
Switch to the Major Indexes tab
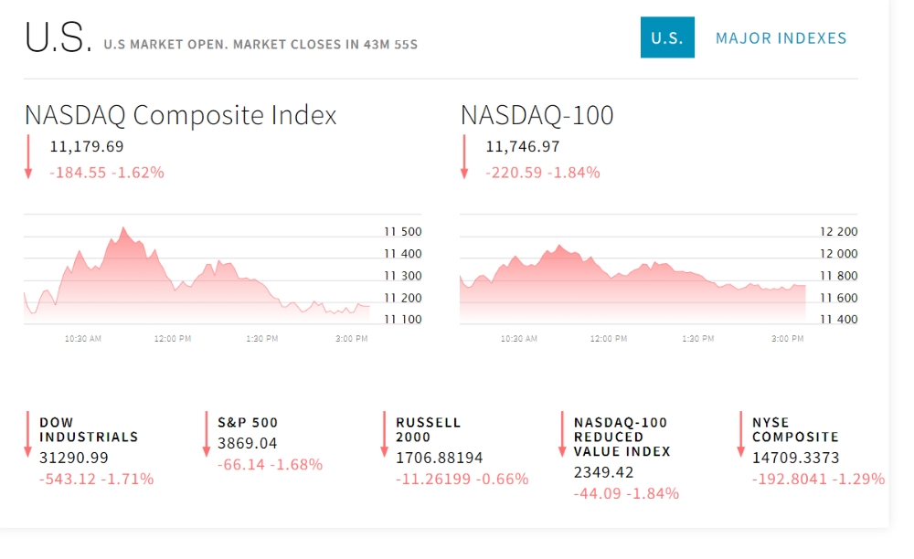(x=781, y=38)
